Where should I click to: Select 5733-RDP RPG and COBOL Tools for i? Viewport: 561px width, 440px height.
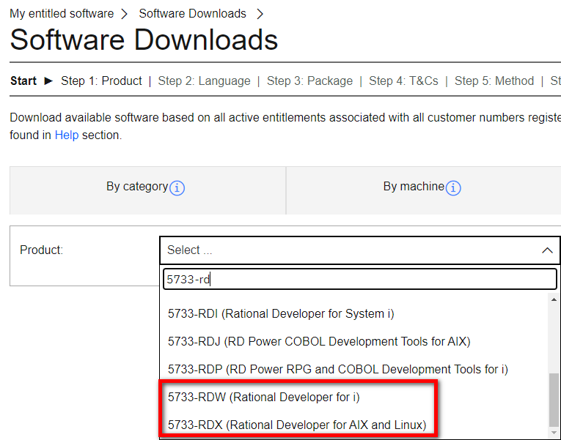pos(338,369)
